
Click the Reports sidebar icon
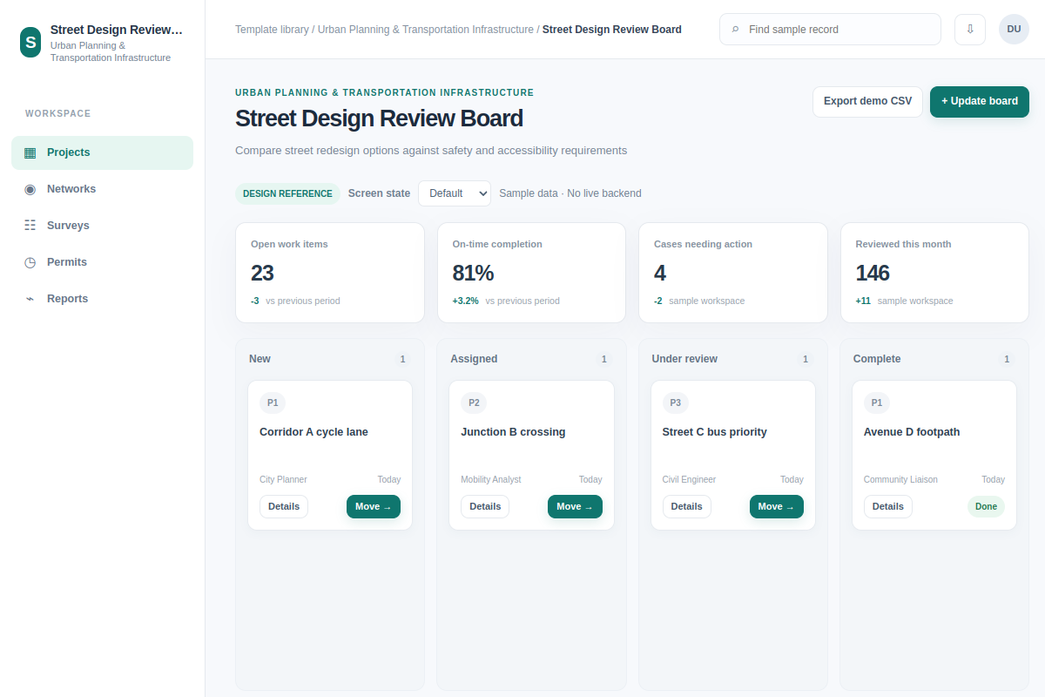coord(30,299)
